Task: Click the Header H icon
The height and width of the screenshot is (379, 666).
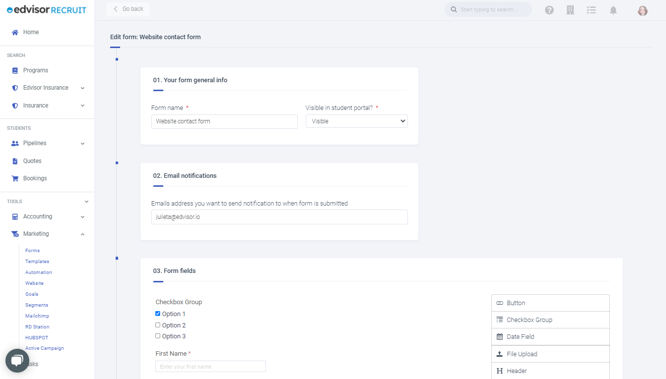Action: tap(500, 371)
